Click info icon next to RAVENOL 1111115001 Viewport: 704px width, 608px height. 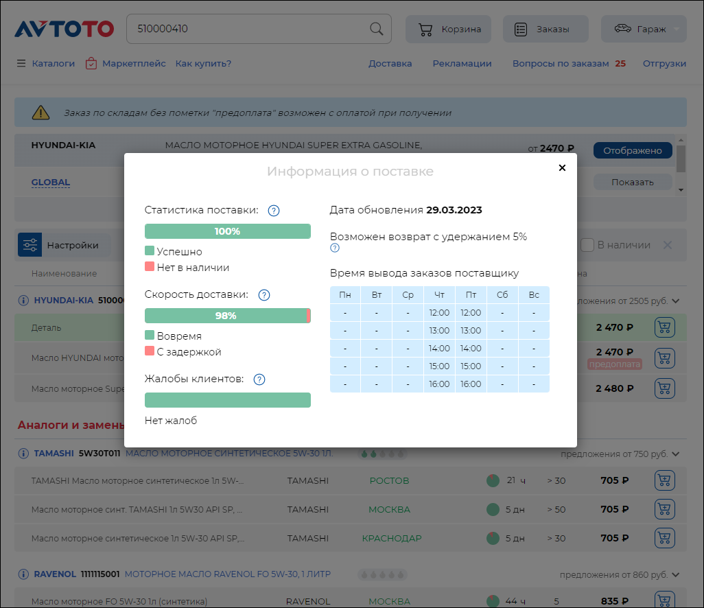[23, 574]
